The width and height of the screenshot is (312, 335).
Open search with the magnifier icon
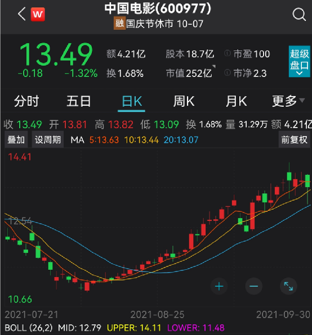pyautogui.click(x=299, y=15)
